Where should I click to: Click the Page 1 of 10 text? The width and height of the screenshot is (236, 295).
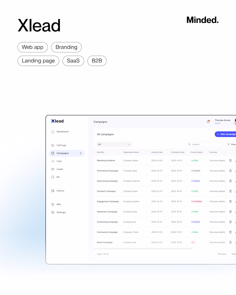(x=102, y=254)
